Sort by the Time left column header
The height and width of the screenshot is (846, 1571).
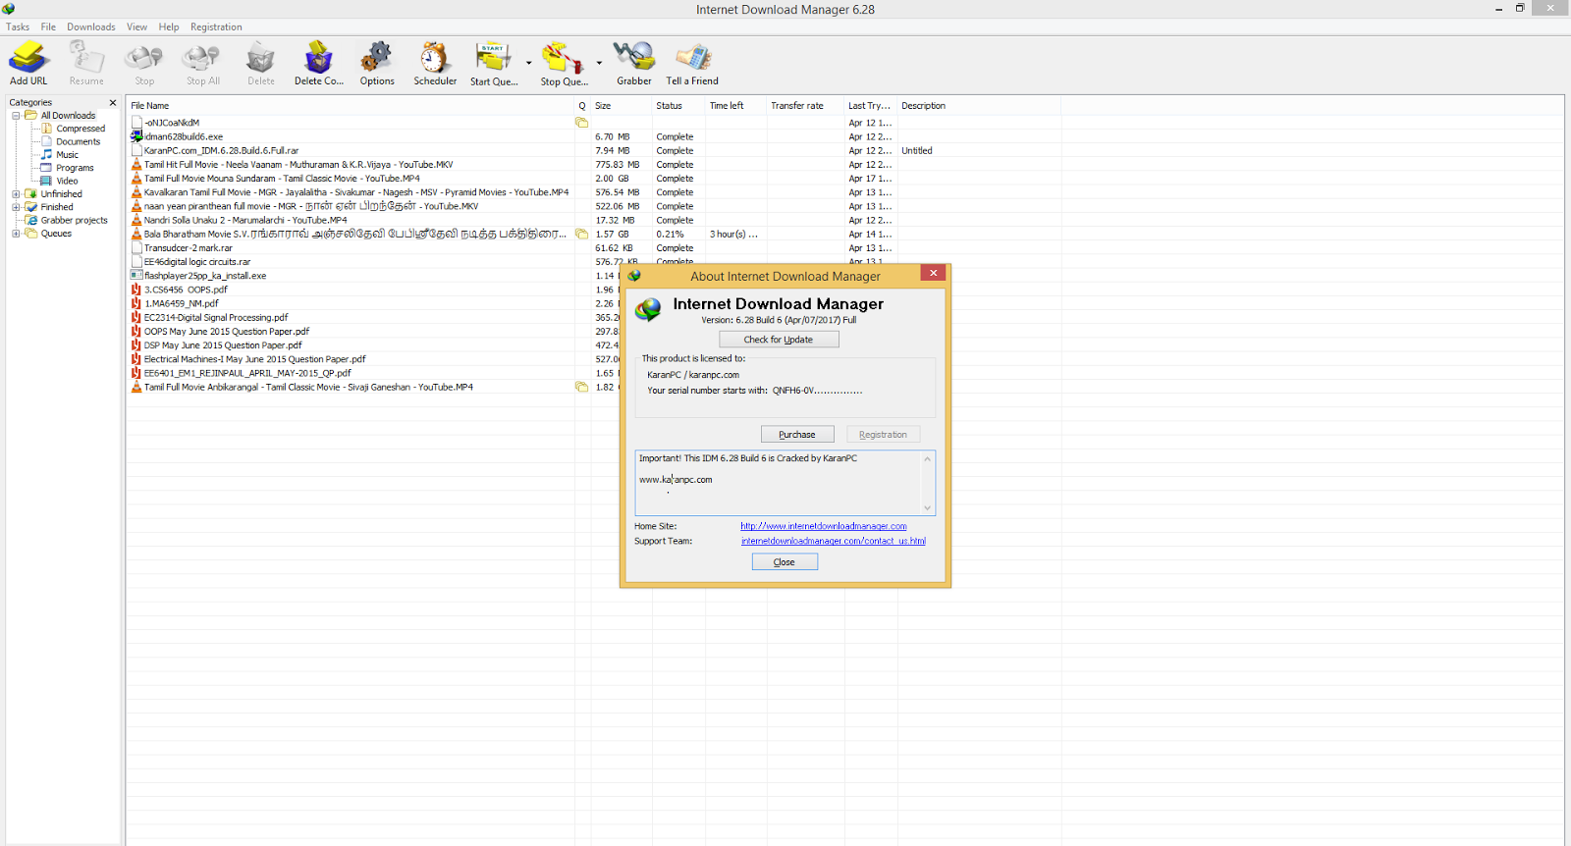point(735,106)
